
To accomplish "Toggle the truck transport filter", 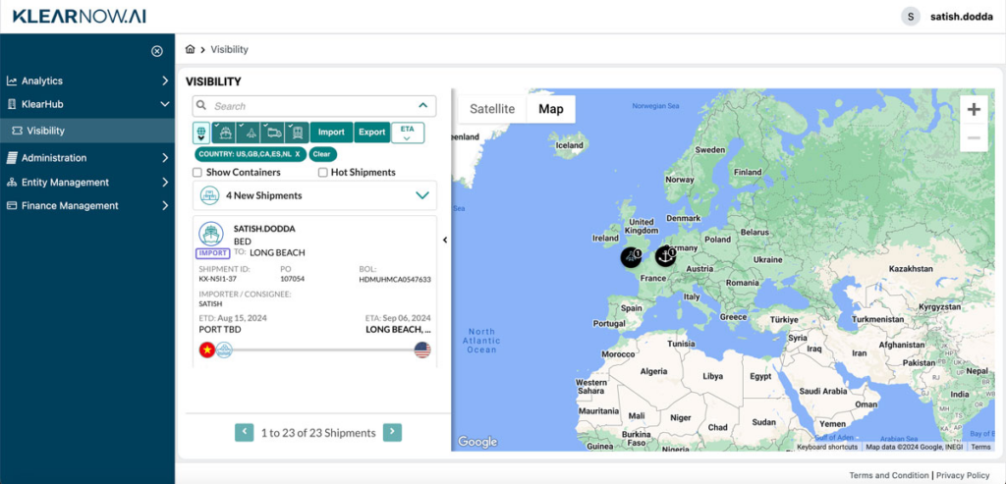I will (x=274, y=133).
